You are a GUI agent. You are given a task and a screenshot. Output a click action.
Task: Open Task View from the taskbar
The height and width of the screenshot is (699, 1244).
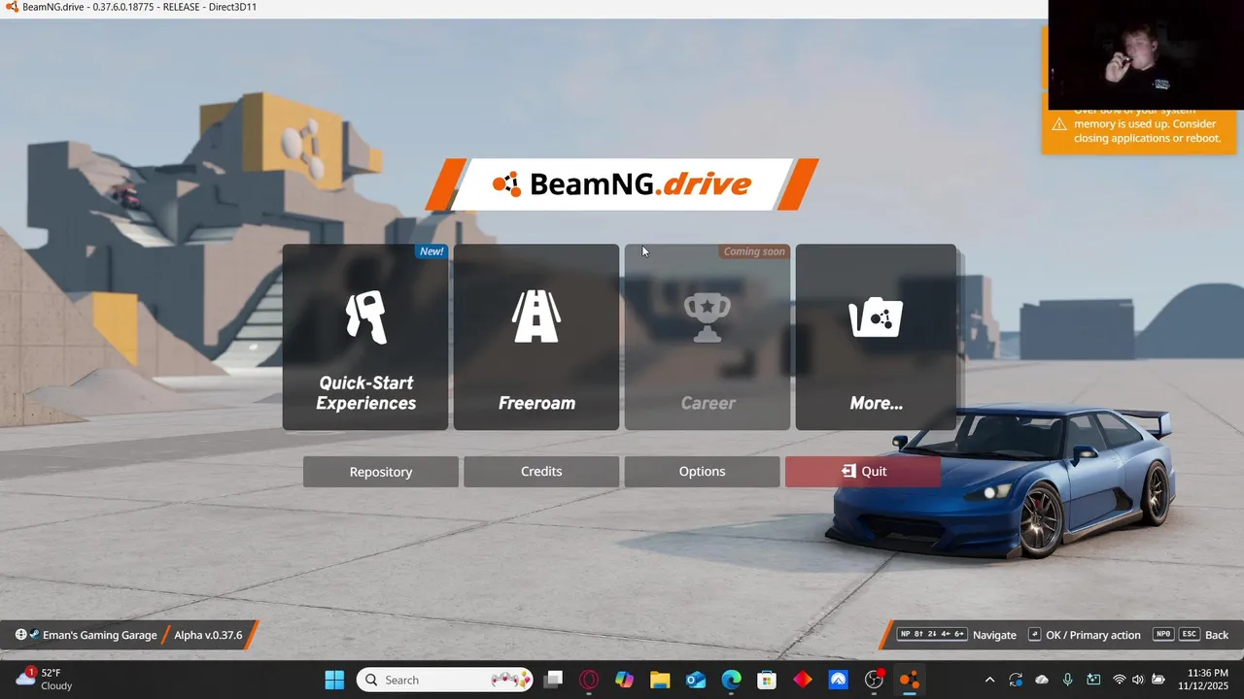553,680
